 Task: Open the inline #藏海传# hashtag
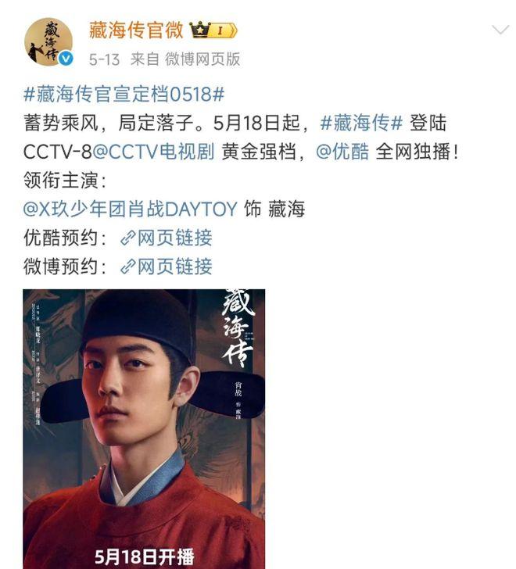pos(361,123)
